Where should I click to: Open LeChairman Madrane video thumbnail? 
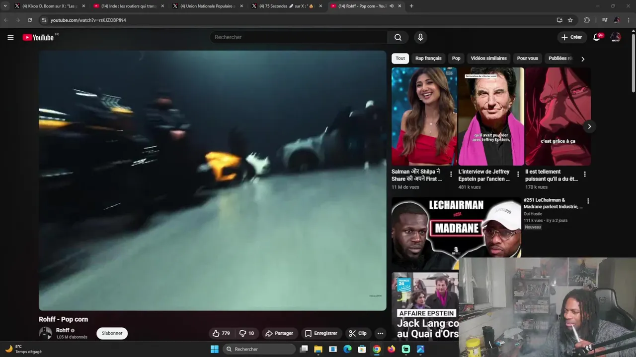tap(456, 227)
